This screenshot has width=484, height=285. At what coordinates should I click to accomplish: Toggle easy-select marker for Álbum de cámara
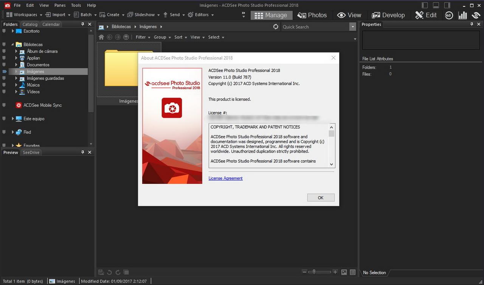click(4, 51)
